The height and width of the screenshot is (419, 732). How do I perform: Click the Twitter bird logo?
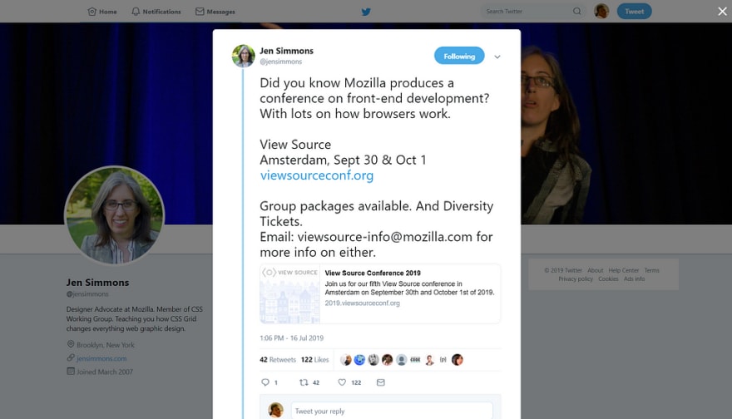pos(366,12)
